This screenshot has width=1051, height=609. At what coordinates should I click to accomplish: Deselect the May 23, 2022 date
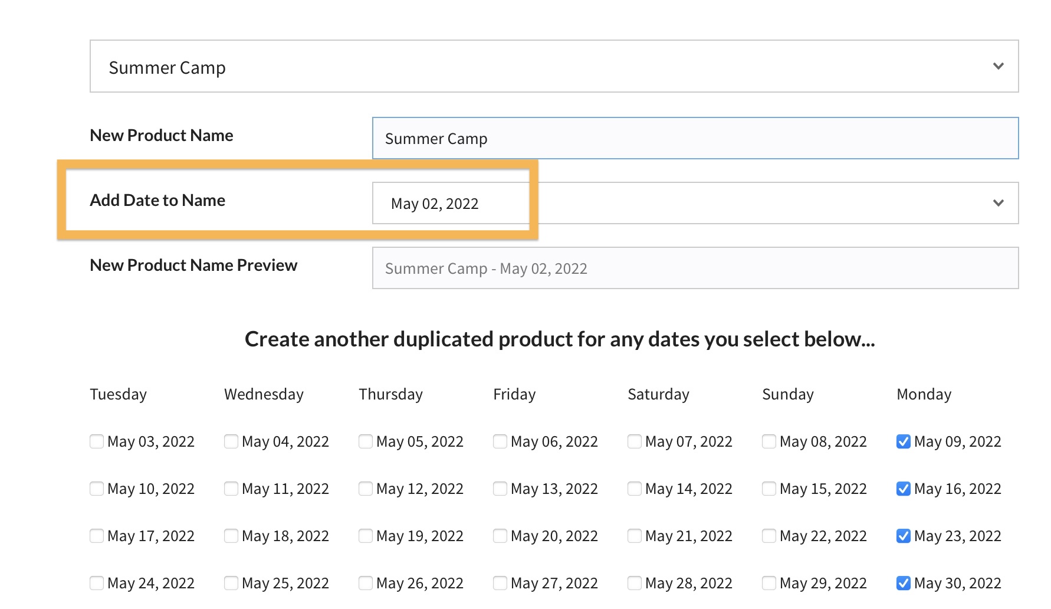click(x=903, y=536)
